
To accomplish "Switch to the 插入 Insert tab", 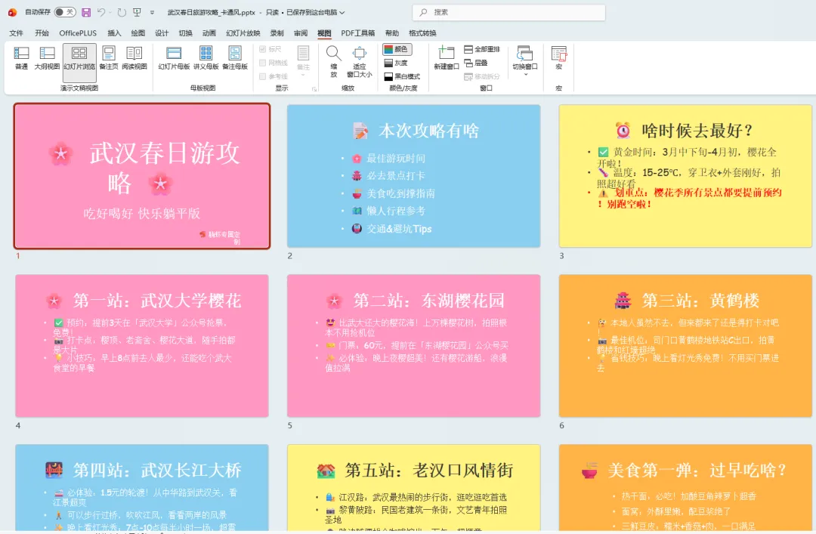I will 114,32.
